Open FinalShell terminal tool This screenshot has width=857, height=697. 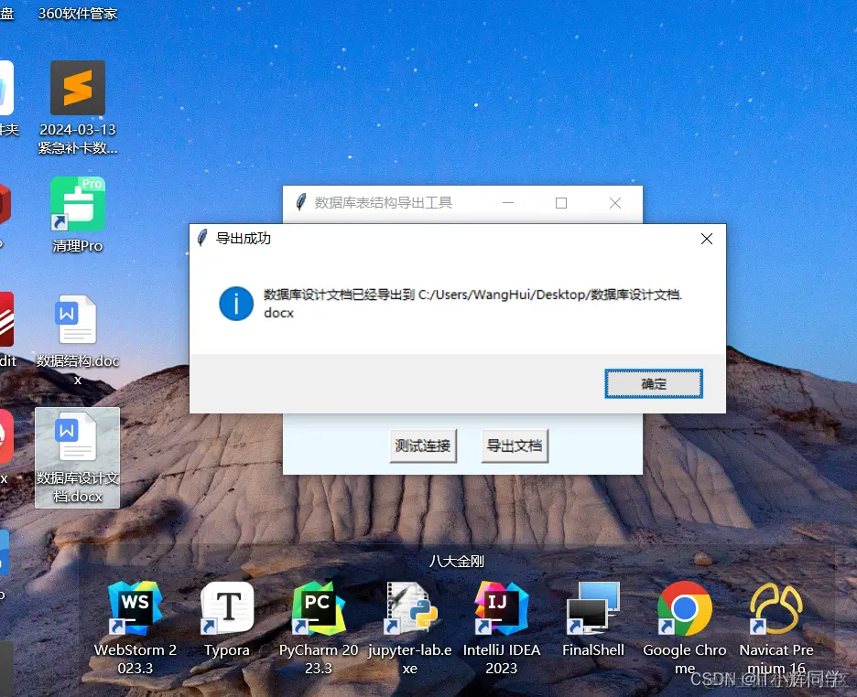pos(592,608)
